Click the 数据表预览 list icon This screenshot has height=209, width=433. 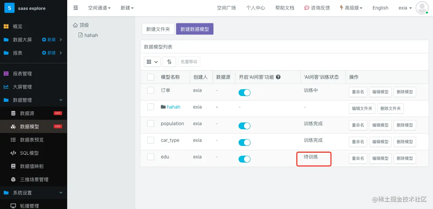(x=13, y=140)
